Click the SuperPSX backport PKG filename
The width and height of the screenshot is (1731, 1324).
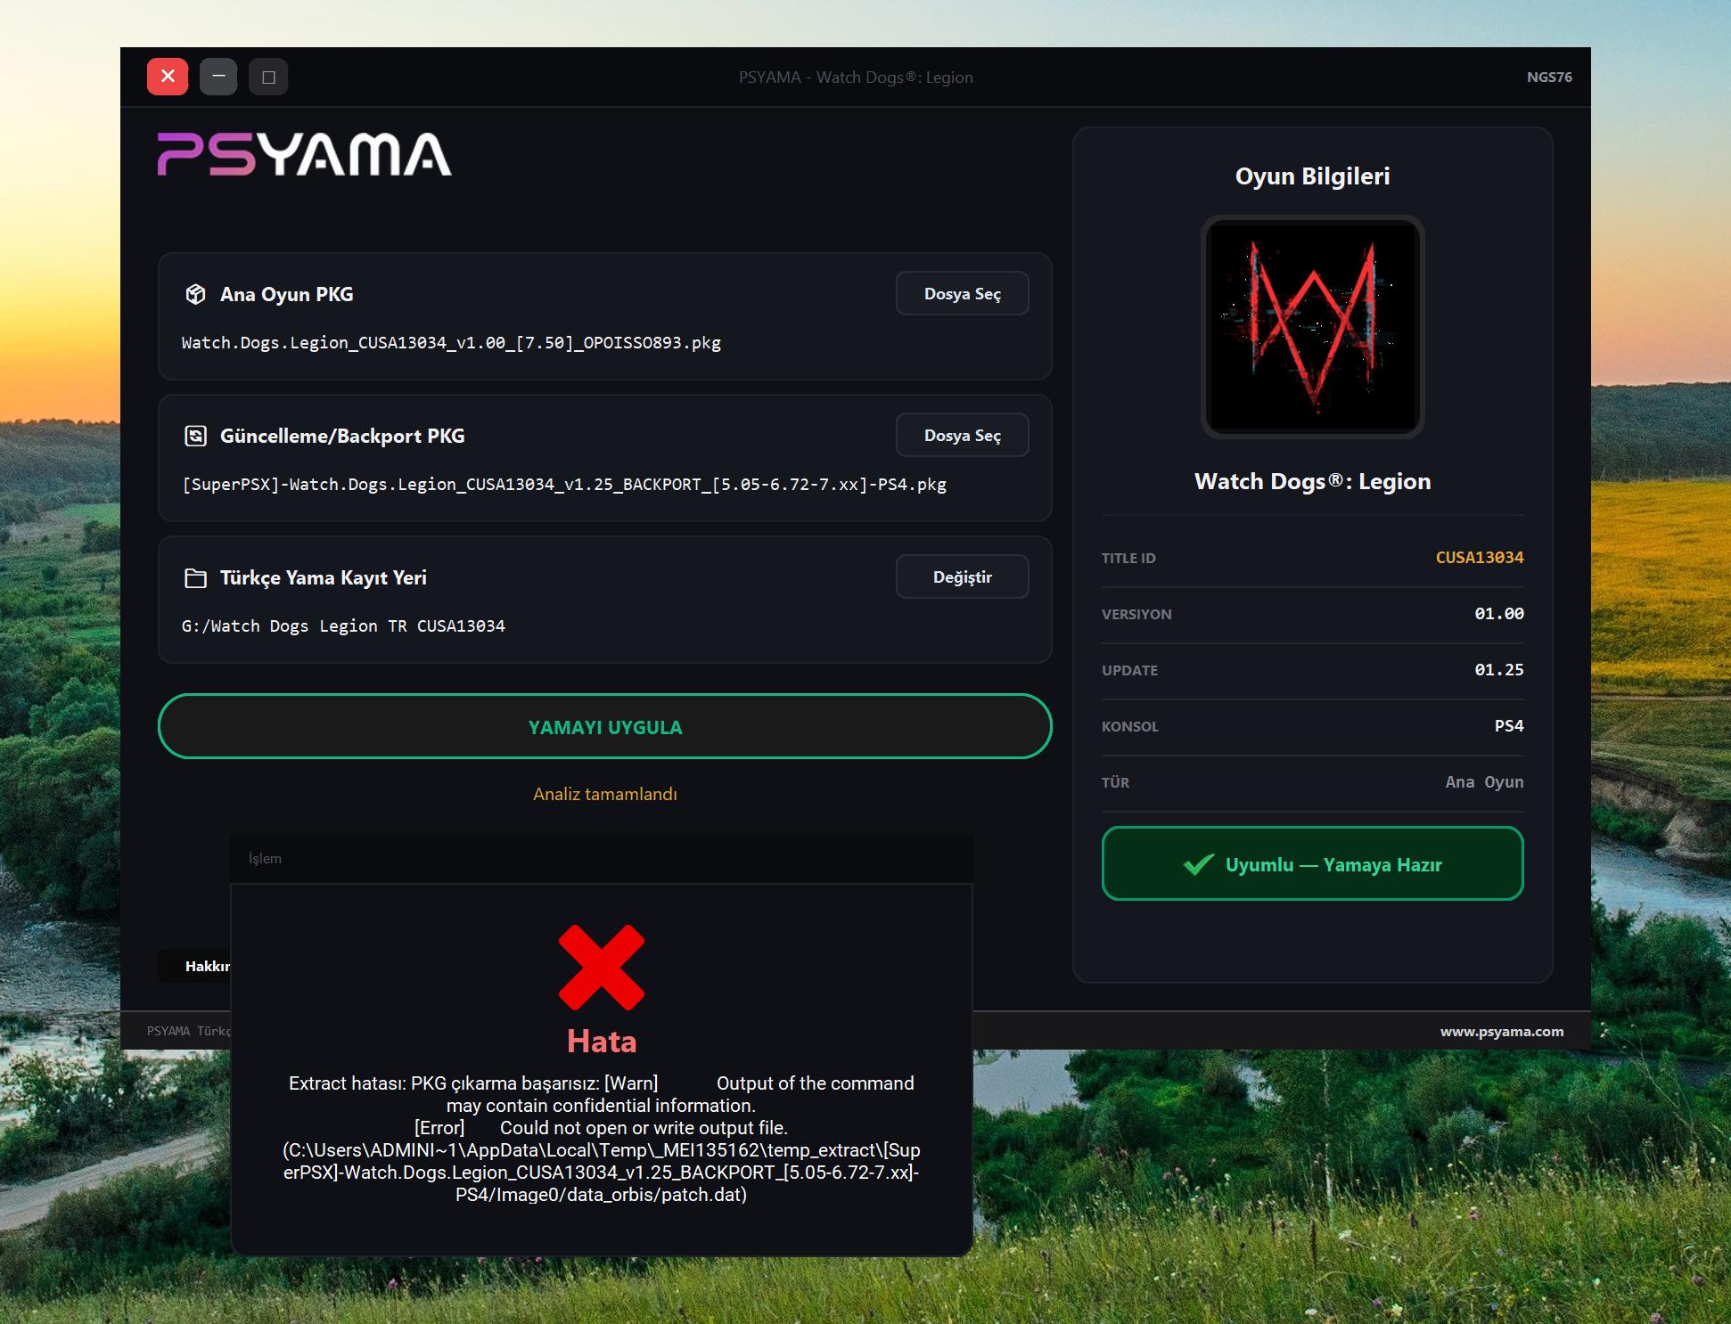click(564, 485)
